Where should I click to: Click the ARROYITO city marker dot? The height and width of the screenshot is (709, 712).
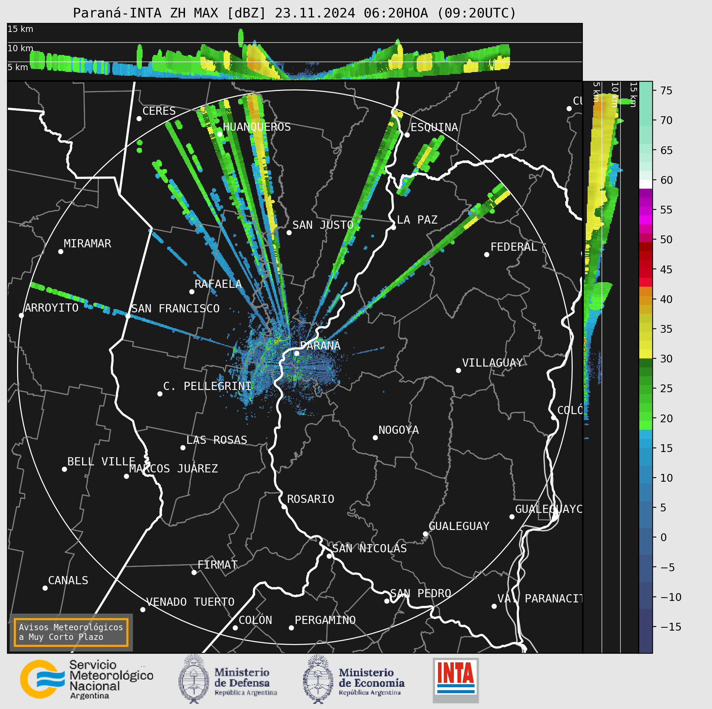point(22,315)
